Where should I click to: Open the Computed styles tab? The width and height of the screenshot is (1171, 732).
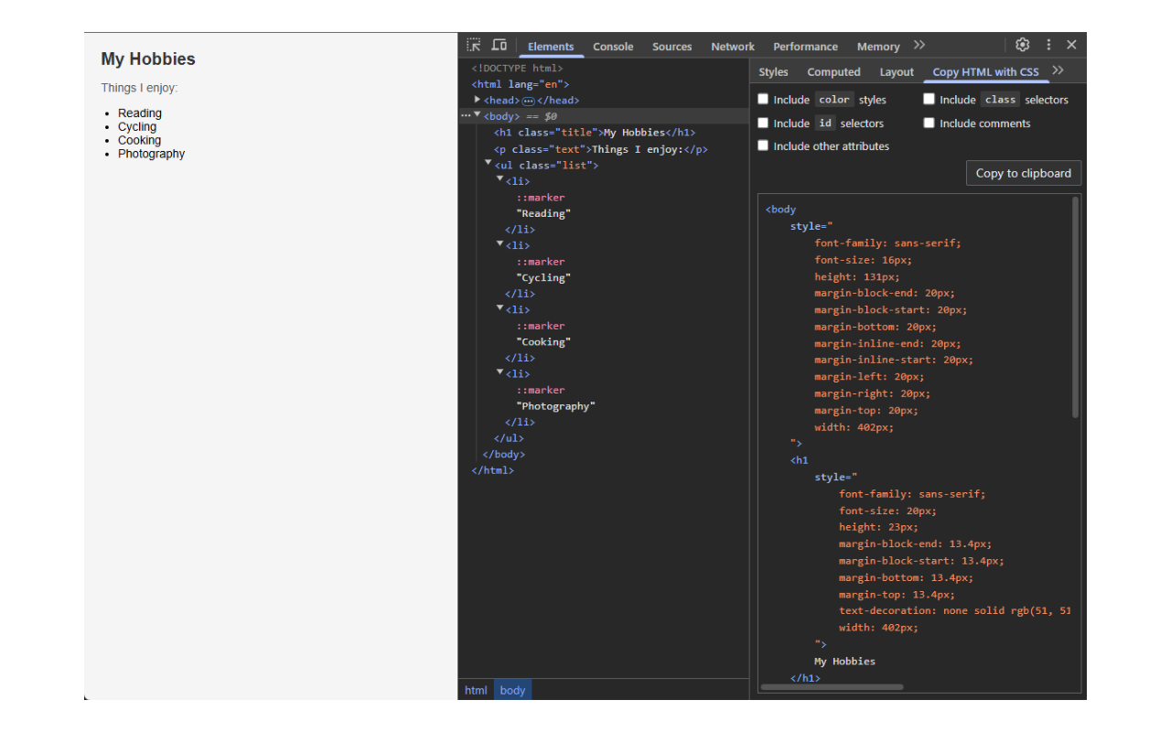(833, 72)
